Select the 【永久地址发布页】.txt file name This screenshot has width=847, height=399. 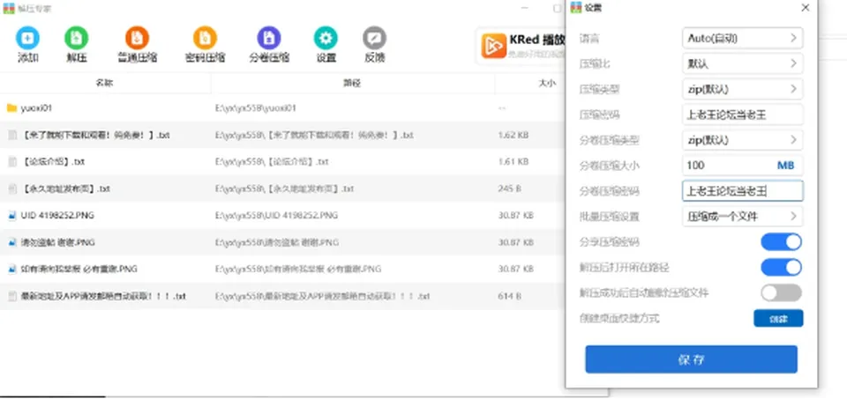tap(65, 188)
